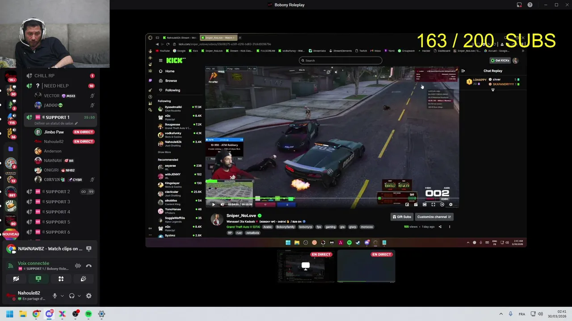The width and height of the screenshot is (572, 321).
Task: Click the Arabic tag
Action: [267, 227]
